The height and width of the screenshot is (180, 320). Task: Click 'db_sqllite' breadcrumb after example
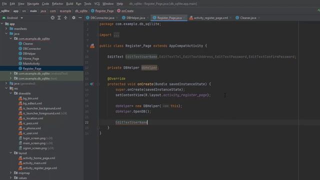(x=81, y=11)
